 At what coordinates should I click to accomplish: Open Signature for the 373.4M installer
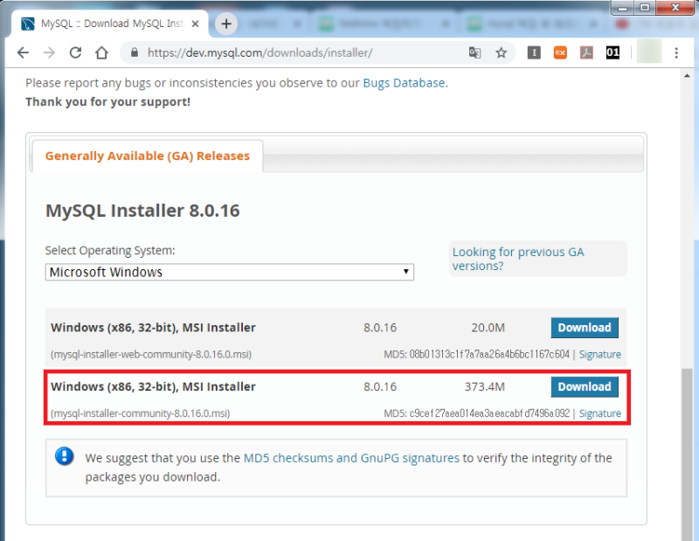point(600,413)
